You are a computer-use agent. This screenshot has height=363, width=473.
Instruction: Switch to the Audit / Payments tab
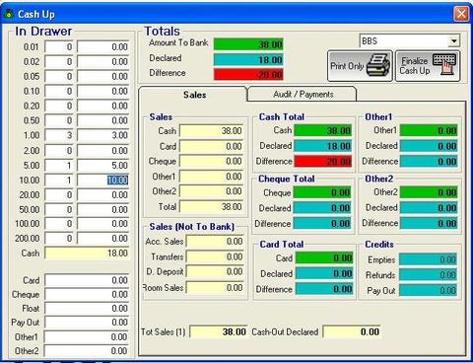[x=303, y=95]
